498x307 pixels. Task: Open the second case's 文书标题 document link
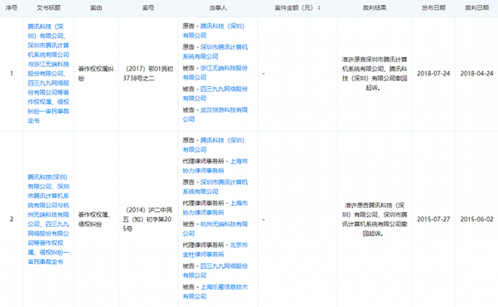(48, 220)
